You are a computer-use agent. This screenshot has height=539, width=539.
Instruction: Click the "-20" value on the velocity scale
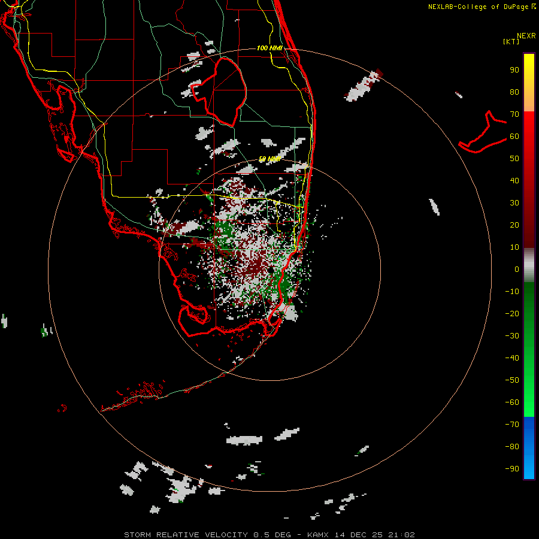click(x=512, y=314)
